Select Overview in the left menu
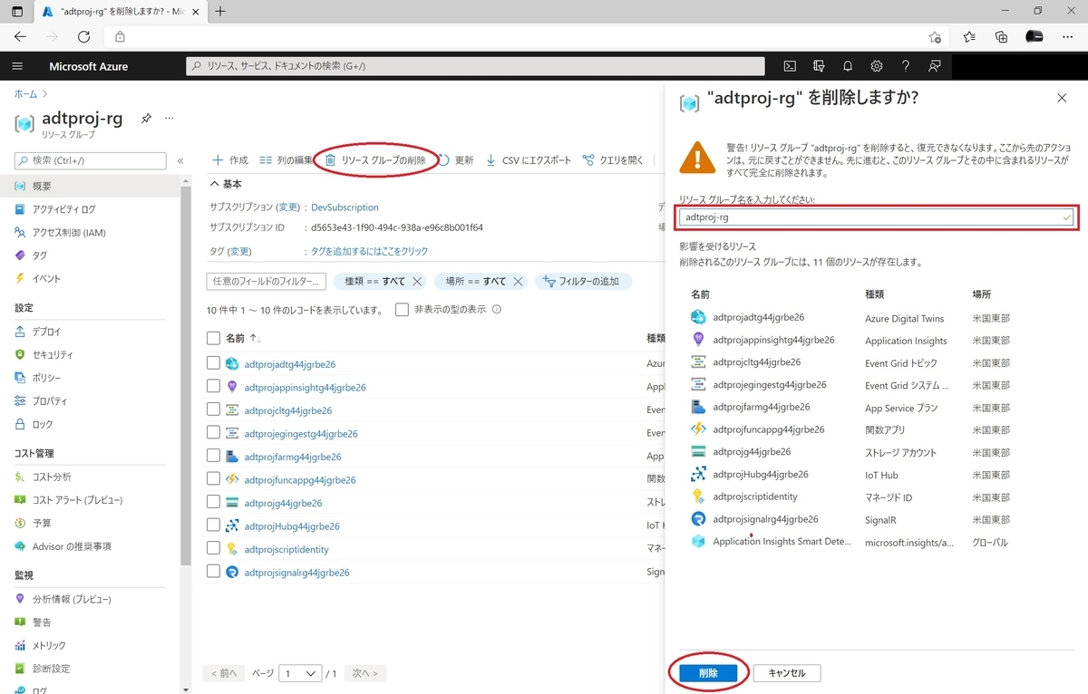The image size is (1088, 694). click(x=91, y=186)
